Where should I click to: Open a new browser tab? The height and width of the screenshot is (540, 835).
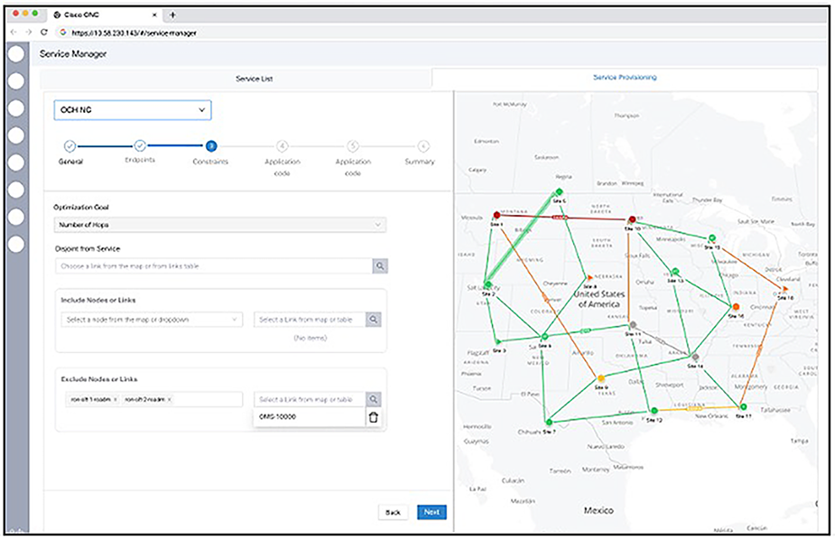(172, 15)
